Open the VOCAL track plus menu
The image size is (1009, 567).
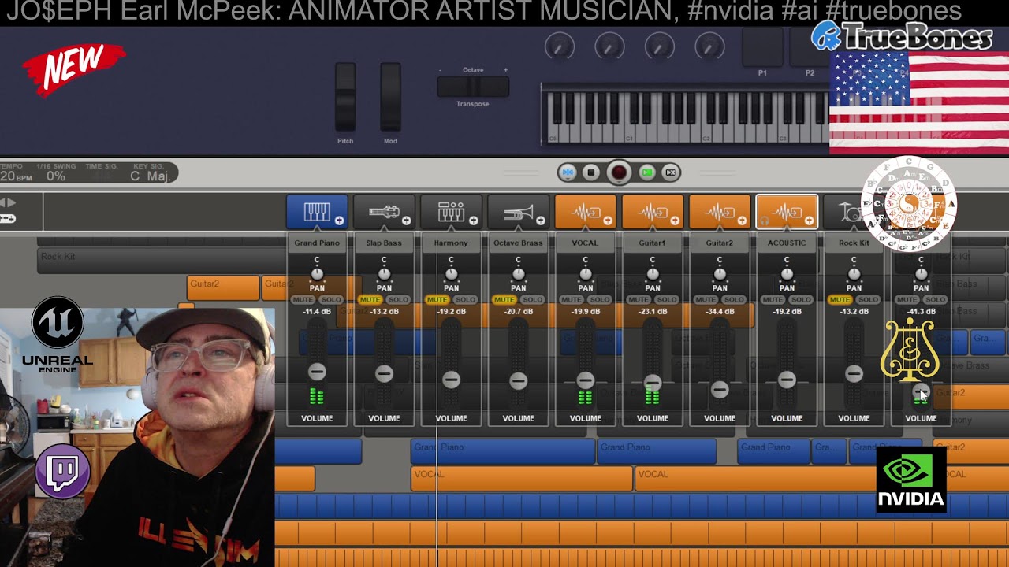coord(607,220)
